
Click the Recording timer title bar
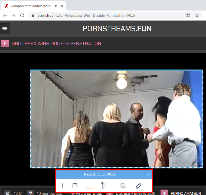(x=100, y=174)
